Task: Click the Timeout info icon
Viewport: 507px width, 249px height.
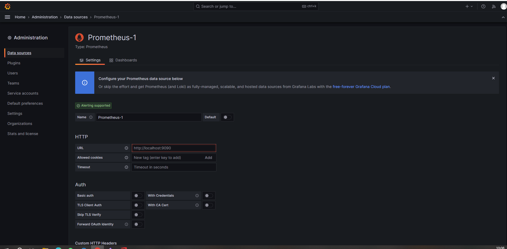Action: click(126, 167)
